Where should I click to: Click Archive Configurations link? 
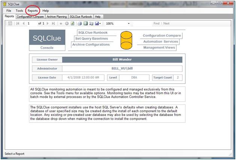click(x=91, y=44)
